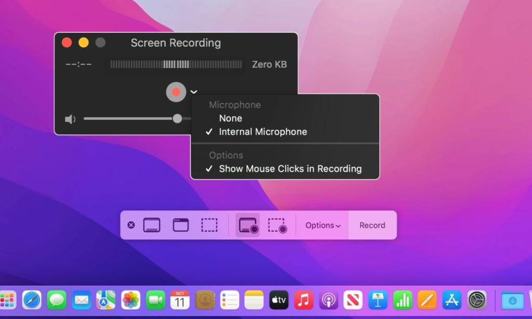Viewport: 532px width, 319px height.
Task: Click the red record button in Screen Recording
Action: coord(176,92)
